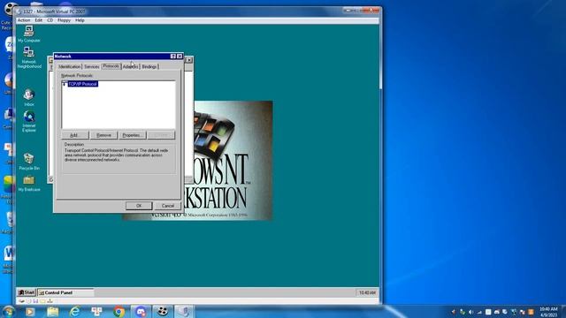Launch Windows Media Player from taskbar
This screenshot has height=318, width=566.
[x=30, y=312]
